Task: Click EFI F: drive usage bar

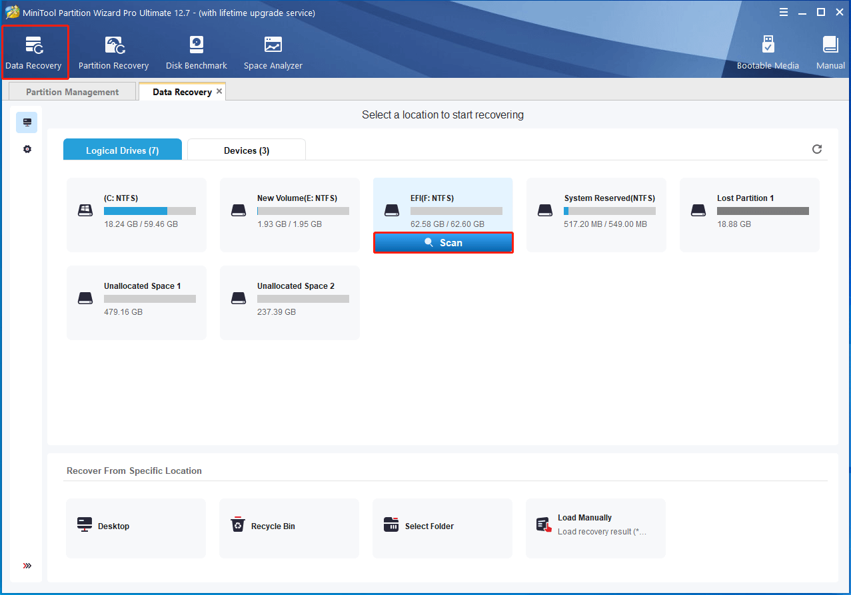Action: pos(456,211)
